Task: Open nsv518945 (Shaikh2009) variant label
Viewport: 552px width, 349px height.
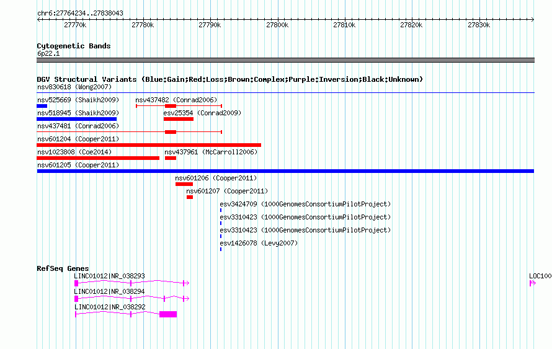Action: (78, 113)
